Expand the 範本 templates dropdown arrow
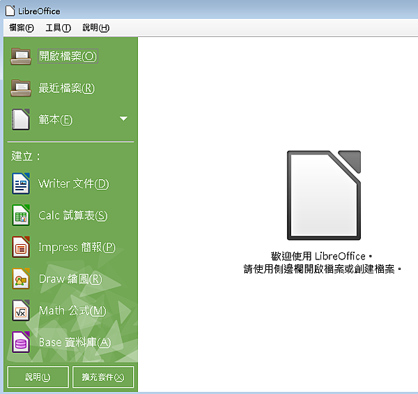The height and width of the screenshot is (394, 418). (123, 119)
